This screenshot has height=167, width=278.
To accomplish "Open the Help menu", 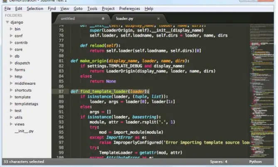I will pyautogui.click(x=149, y=8).
